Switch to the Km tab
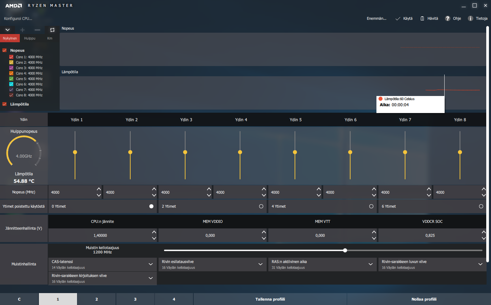491x305 pixels. (50, 38)
